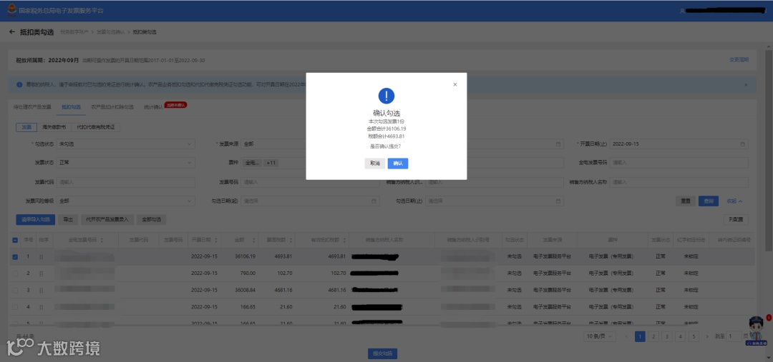Switch to the 统计确认 tab

[153, 106]
